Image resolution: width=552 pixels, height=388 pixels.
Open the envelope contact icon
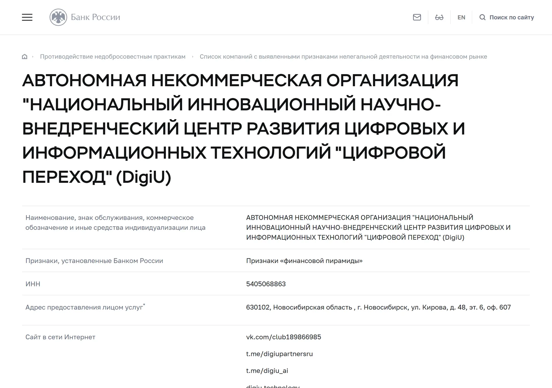click(x=417, y=17)
